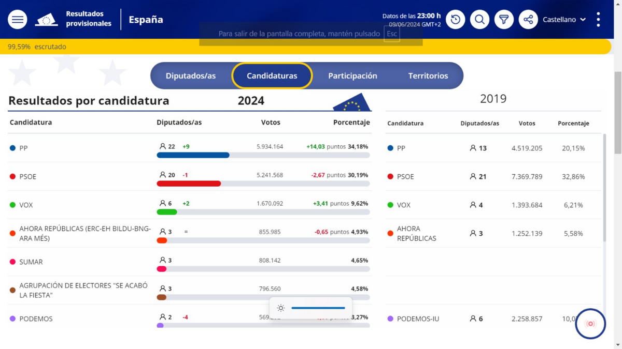Click the VOX seats person icon in 2019
This screenshot has width=622, height=349.
[473, 205]
